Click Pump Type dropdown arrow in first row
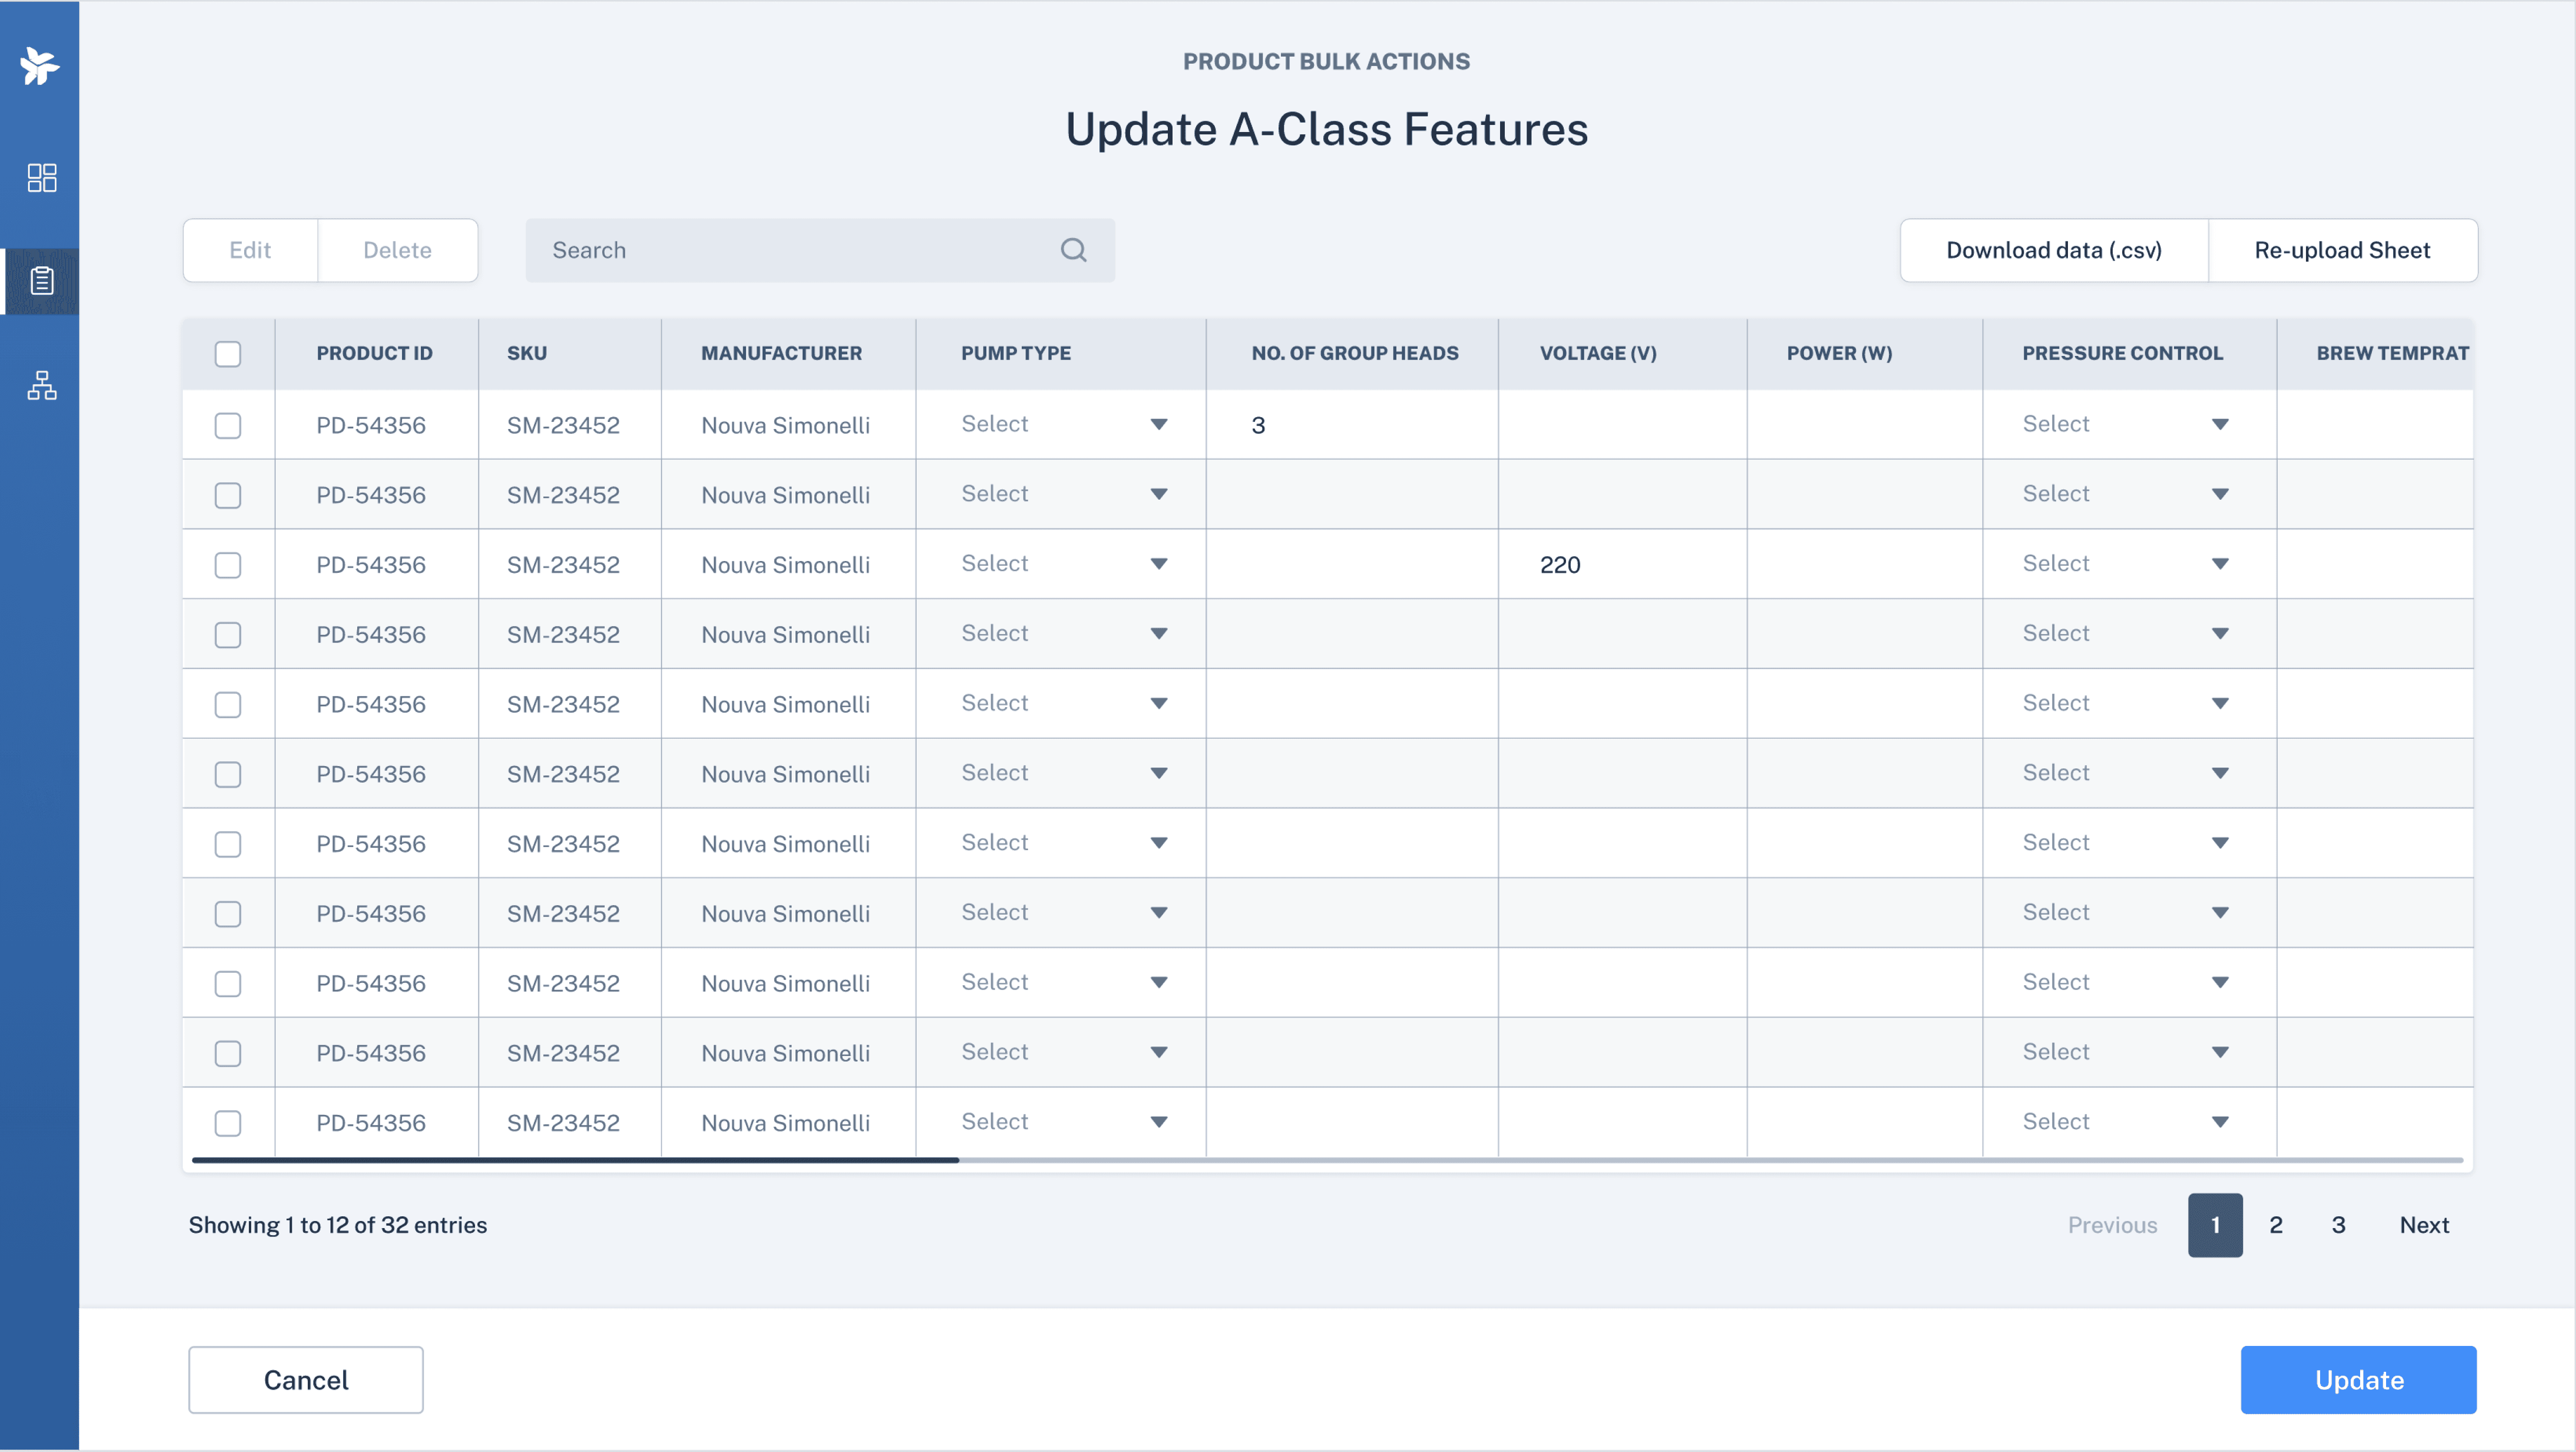The height and width of the screenshot is (1452, 2576). click(x=1158, y=424)
